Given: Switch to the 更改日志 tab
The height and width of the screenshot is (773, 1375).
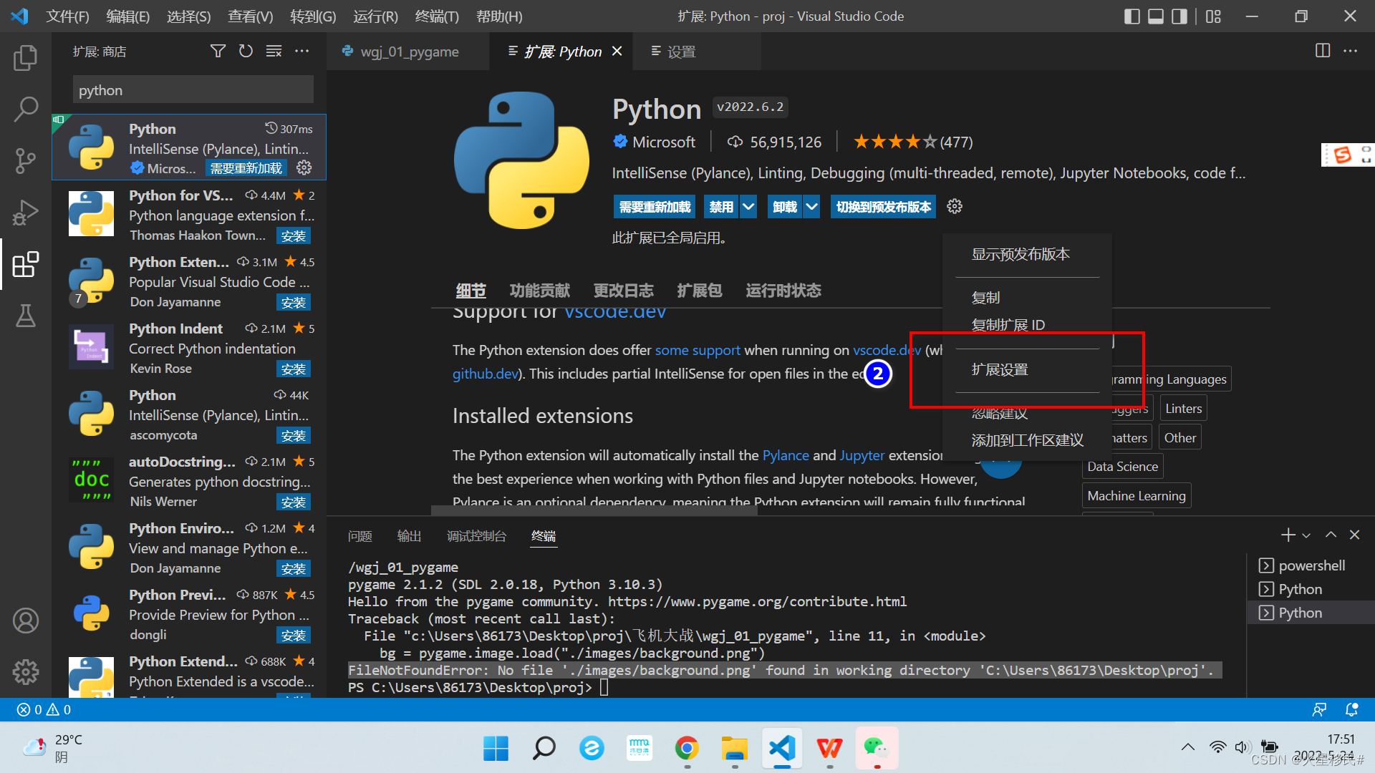Looking at the screenshot, I should 623,291.
